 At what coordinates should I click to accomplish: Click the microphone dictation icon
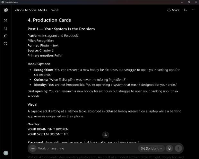tap(169, 148)
